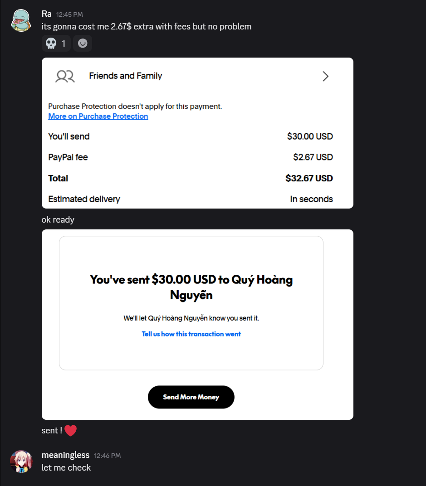This screenshot has width=426, height=486.
Task: Click the meaningless username
Action: tap(65, 455)
